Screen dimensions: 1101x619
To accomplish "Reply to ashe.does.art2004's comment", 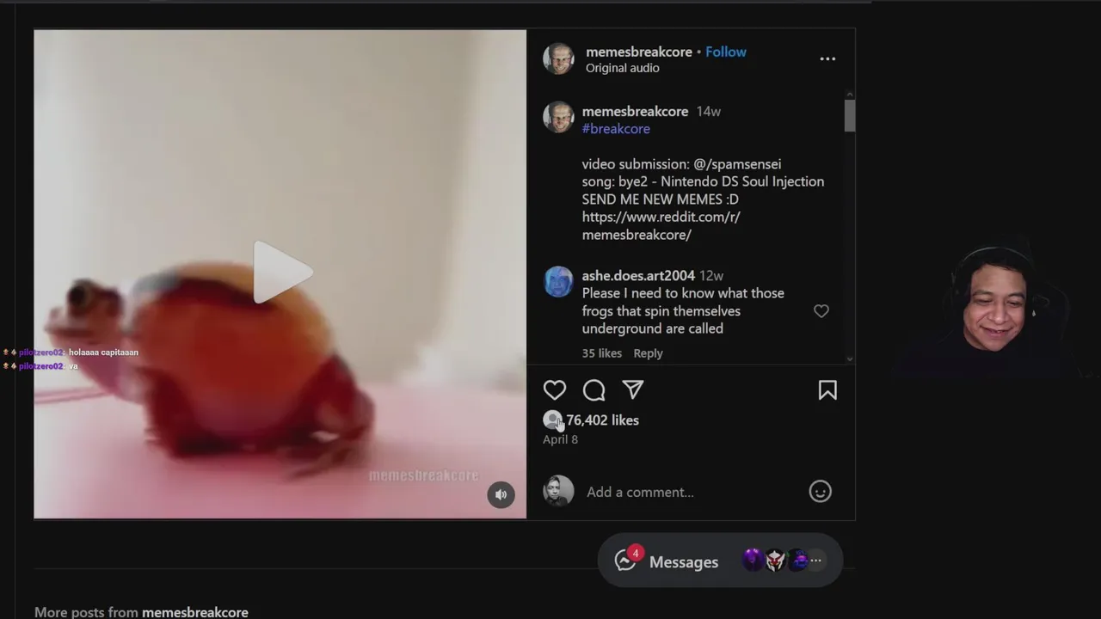I will (x=648, y=353).
